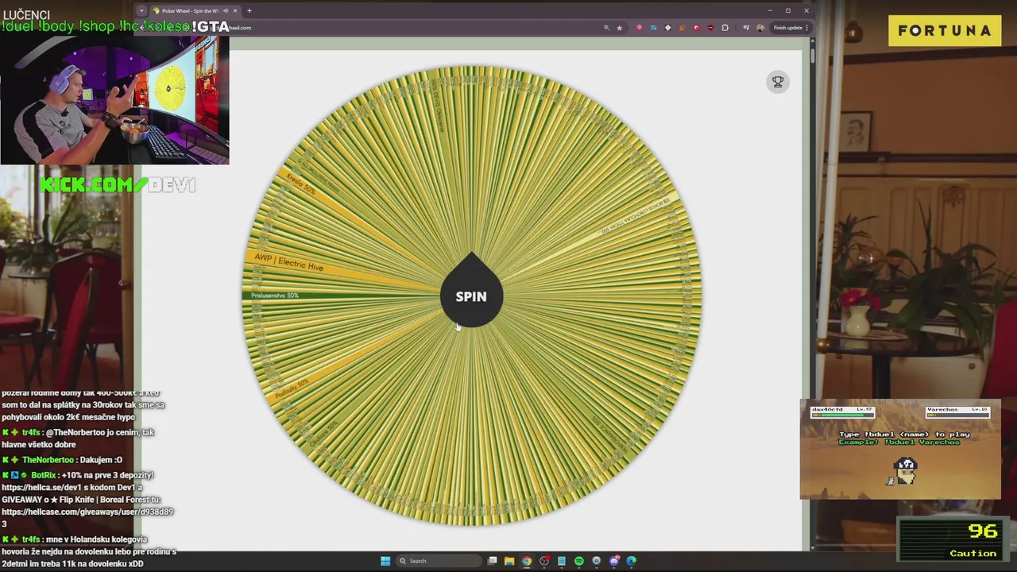
Task: Bookmark this page with the star icon
Action: [620, 28]
